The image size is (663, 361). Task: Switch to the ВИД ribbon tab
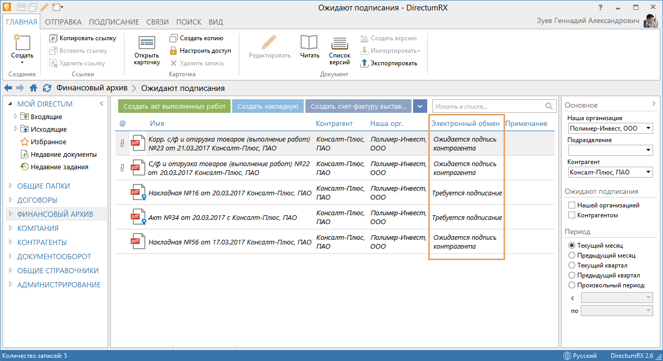(x=216, y=22)
